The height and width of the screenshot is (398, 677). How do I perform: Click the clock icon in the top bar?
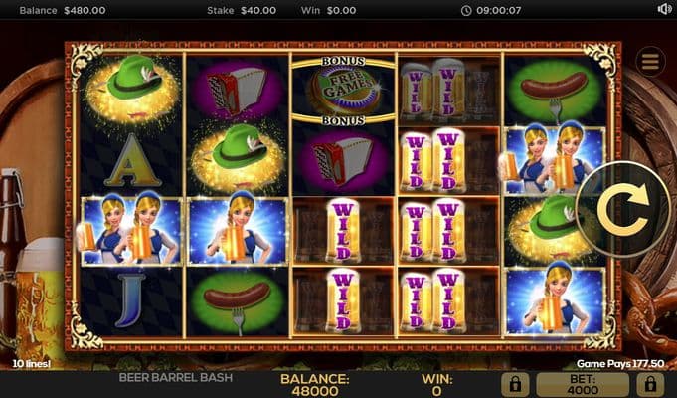[466, 10]
